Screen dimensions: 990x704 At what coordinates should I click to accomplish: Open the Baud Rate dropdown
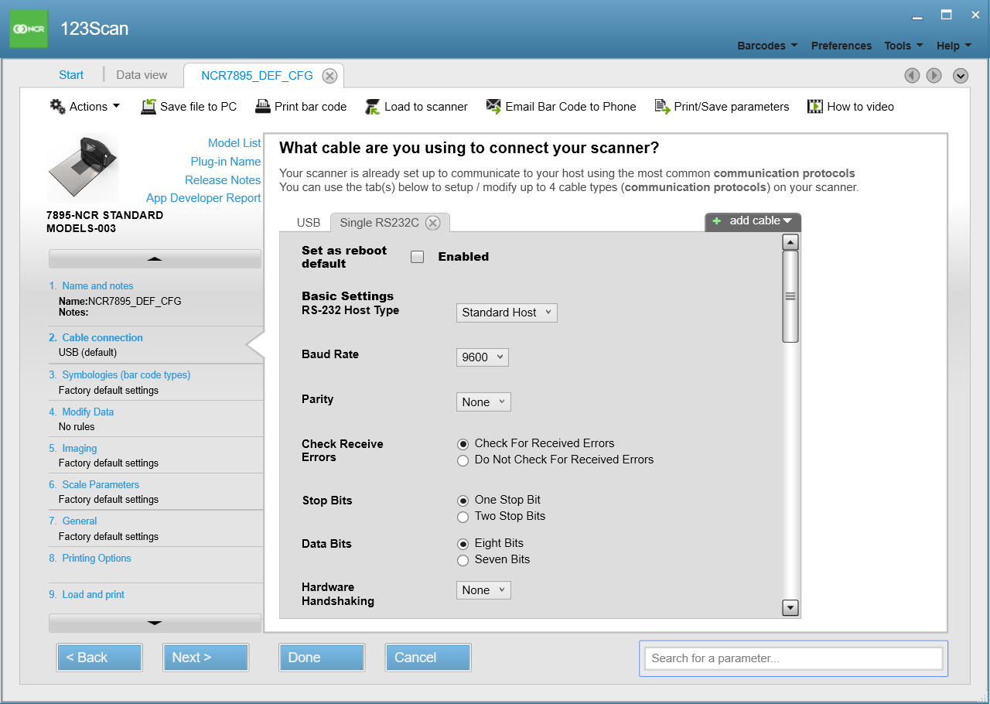(x=483, y=357)
